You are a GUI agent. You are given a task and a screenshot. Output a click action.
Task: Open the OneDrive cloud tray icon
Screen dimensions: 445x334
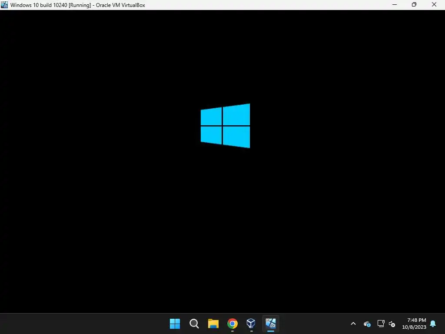click(367, 324)
